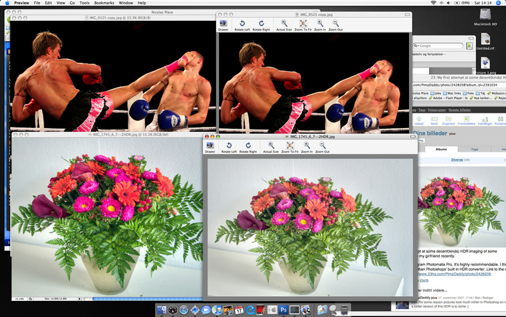Select Untitled.rtf file on desktop
The image size is (506, 317).
(485, 42)
